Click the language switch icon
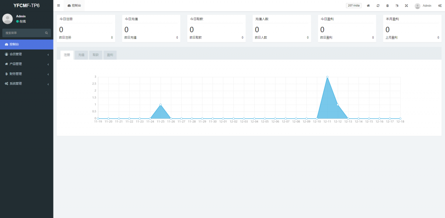This screenshot has width=445, height=218. pos(397,6)
